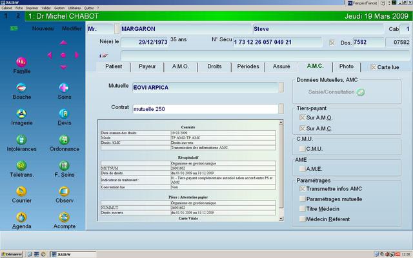Open the Agenda icon

point(21,217)
